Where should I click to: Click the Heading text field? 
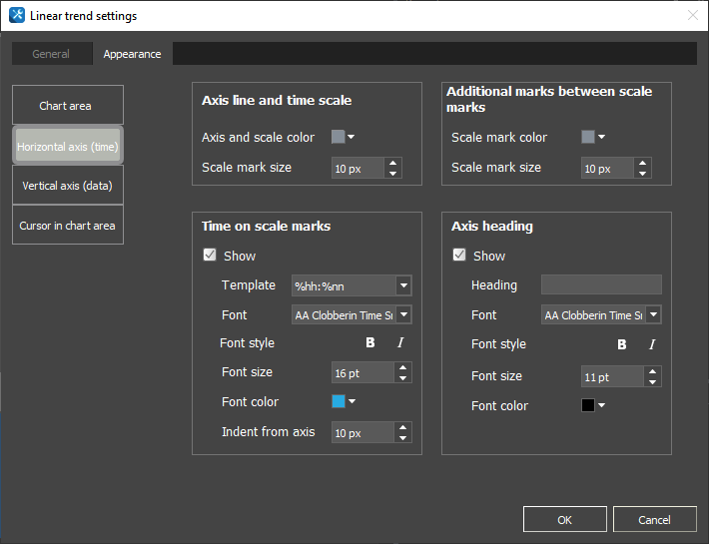tap(601, 285)
